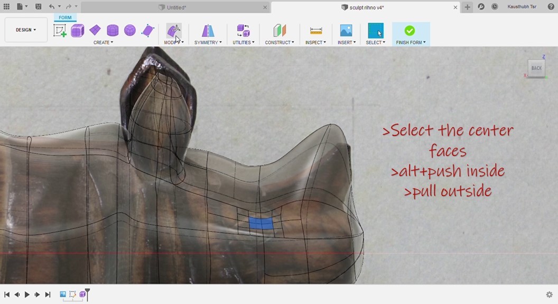Screen dimensions: 558x304
Task: Open timeline settings gear
Action: (x=549, y=295)
